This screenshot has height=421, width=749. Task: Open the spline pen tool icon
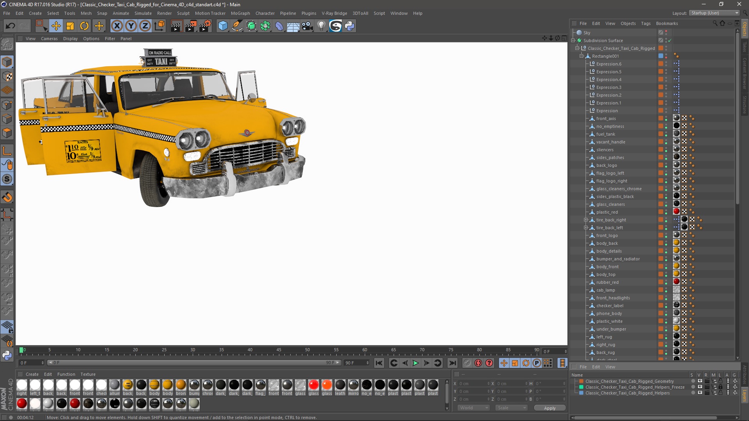click(x=237, y=26)
